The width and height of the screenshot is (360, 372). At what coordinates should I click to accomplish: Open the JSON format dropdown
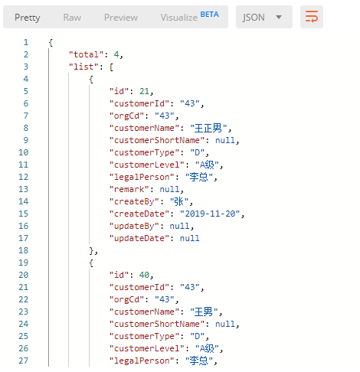pyautogui.click(x=264, y=17)
